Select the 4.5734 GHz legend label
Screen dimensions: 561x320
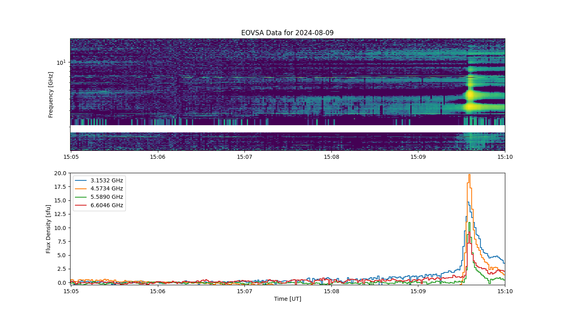(107, 189)
